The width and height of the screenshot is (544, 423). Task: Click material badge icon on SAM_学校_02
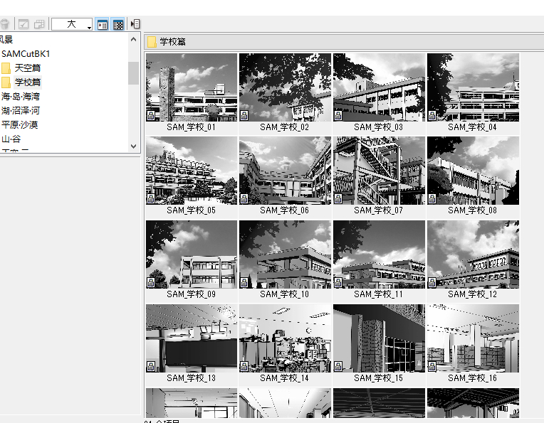(x=244, y=115)
